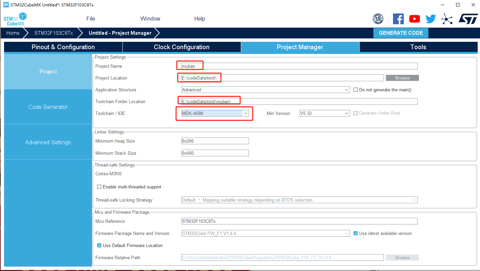Open the 10th anniversary badge icon
This screenshot has height=271, width=480.
click(x=378, y=19)
